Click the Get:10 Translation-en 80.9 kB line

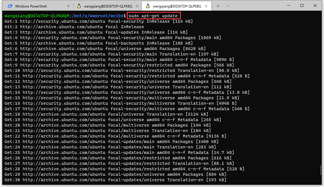click(122, 70)
